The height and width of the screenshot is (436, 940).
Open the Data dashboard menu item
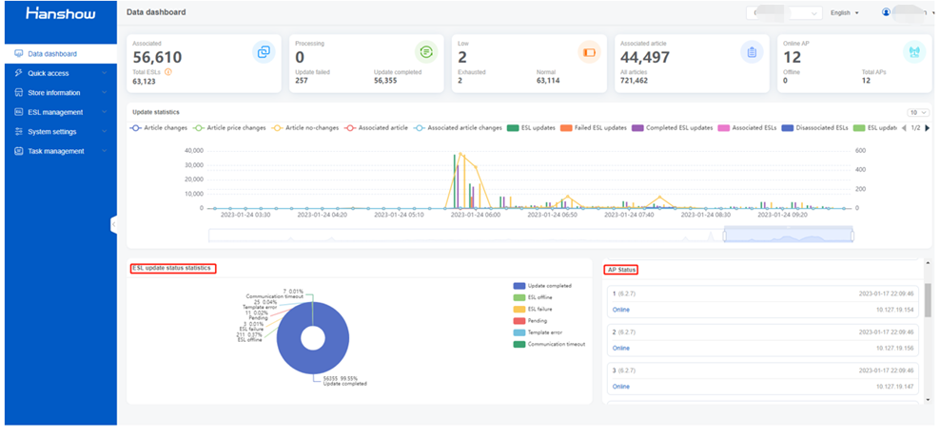pos(61,53)
